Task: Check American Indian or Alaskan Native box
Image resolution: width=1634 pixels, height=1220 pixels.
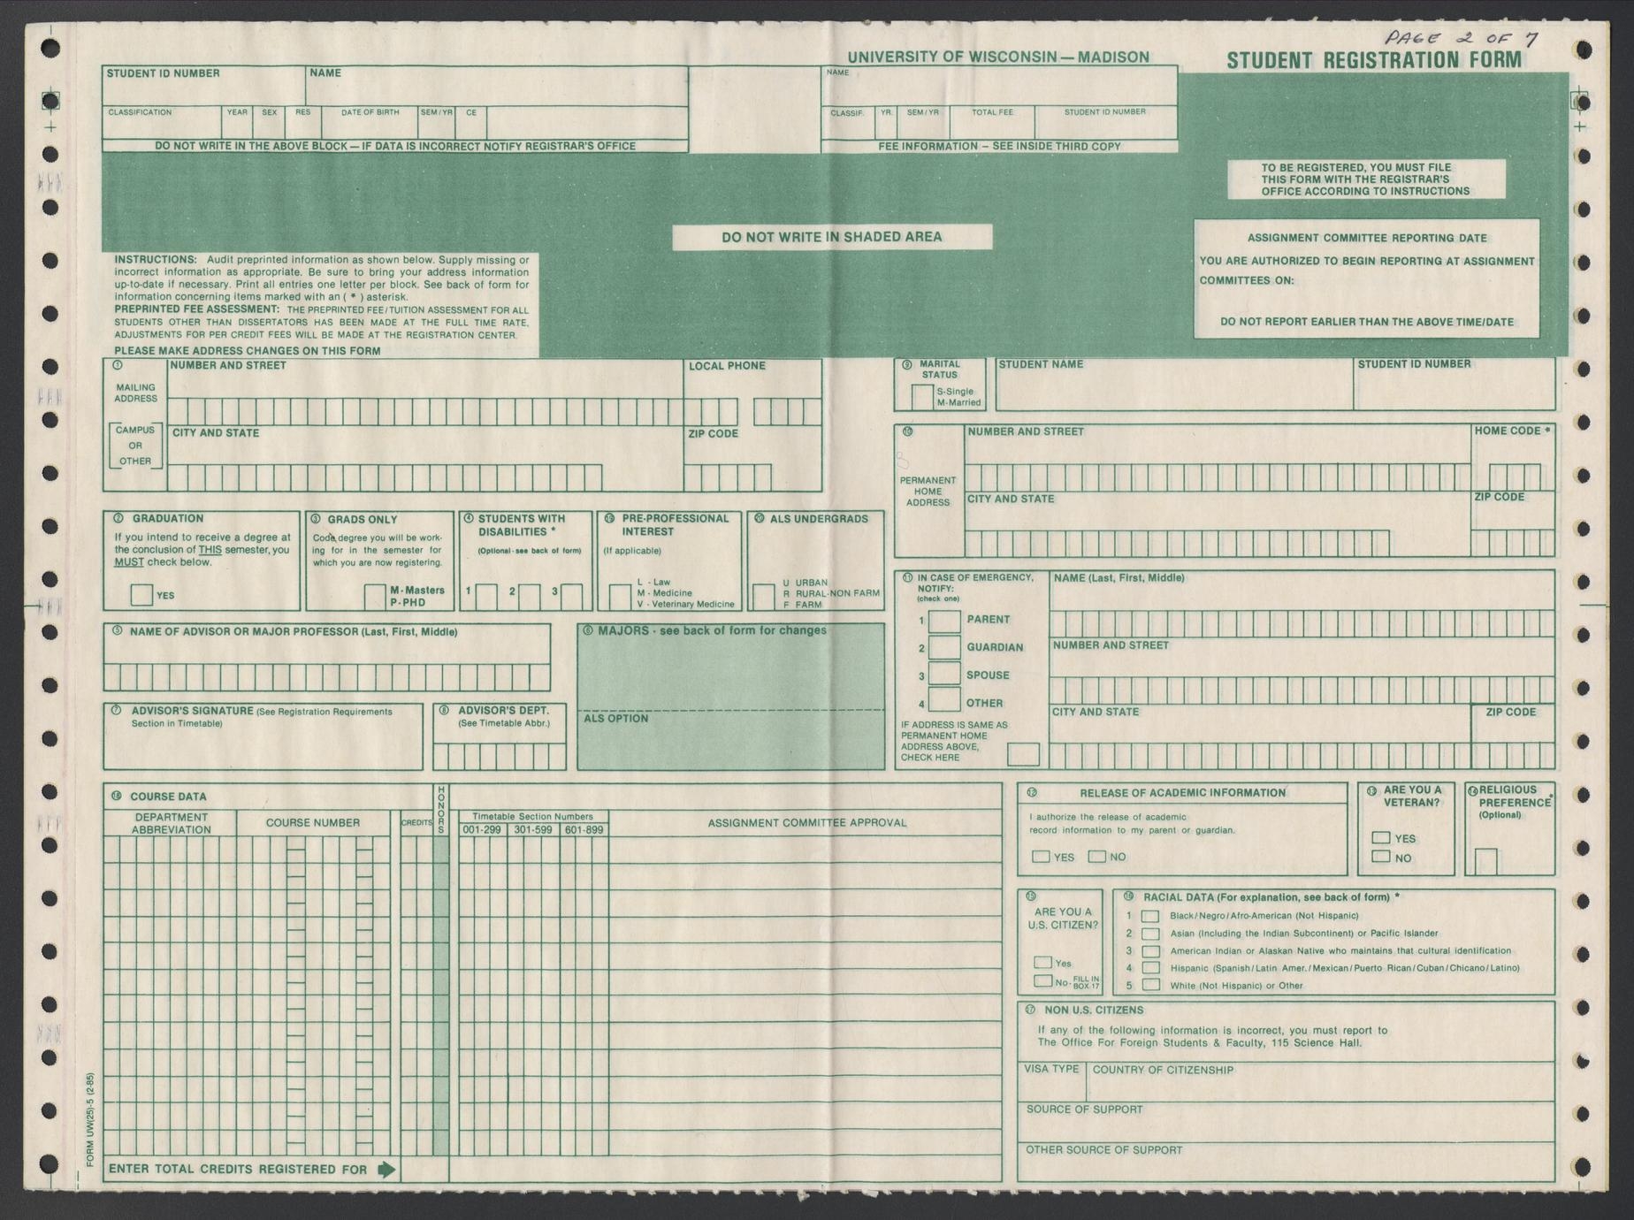Action: click(x=1150, y=951)
